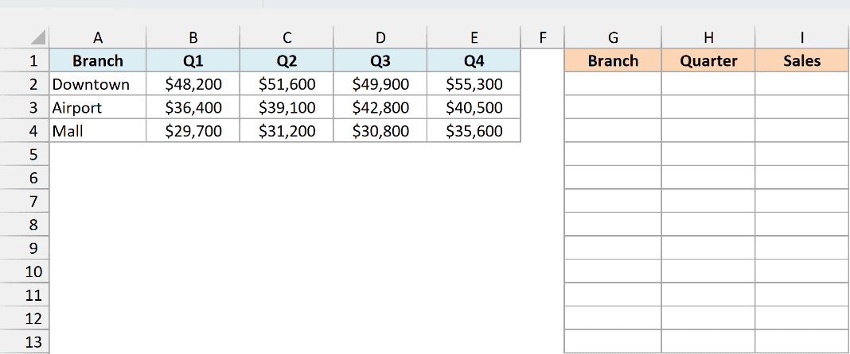850x354 pixels.
Task: Click the orange Branch header in column G
Action: click(613, 60)
